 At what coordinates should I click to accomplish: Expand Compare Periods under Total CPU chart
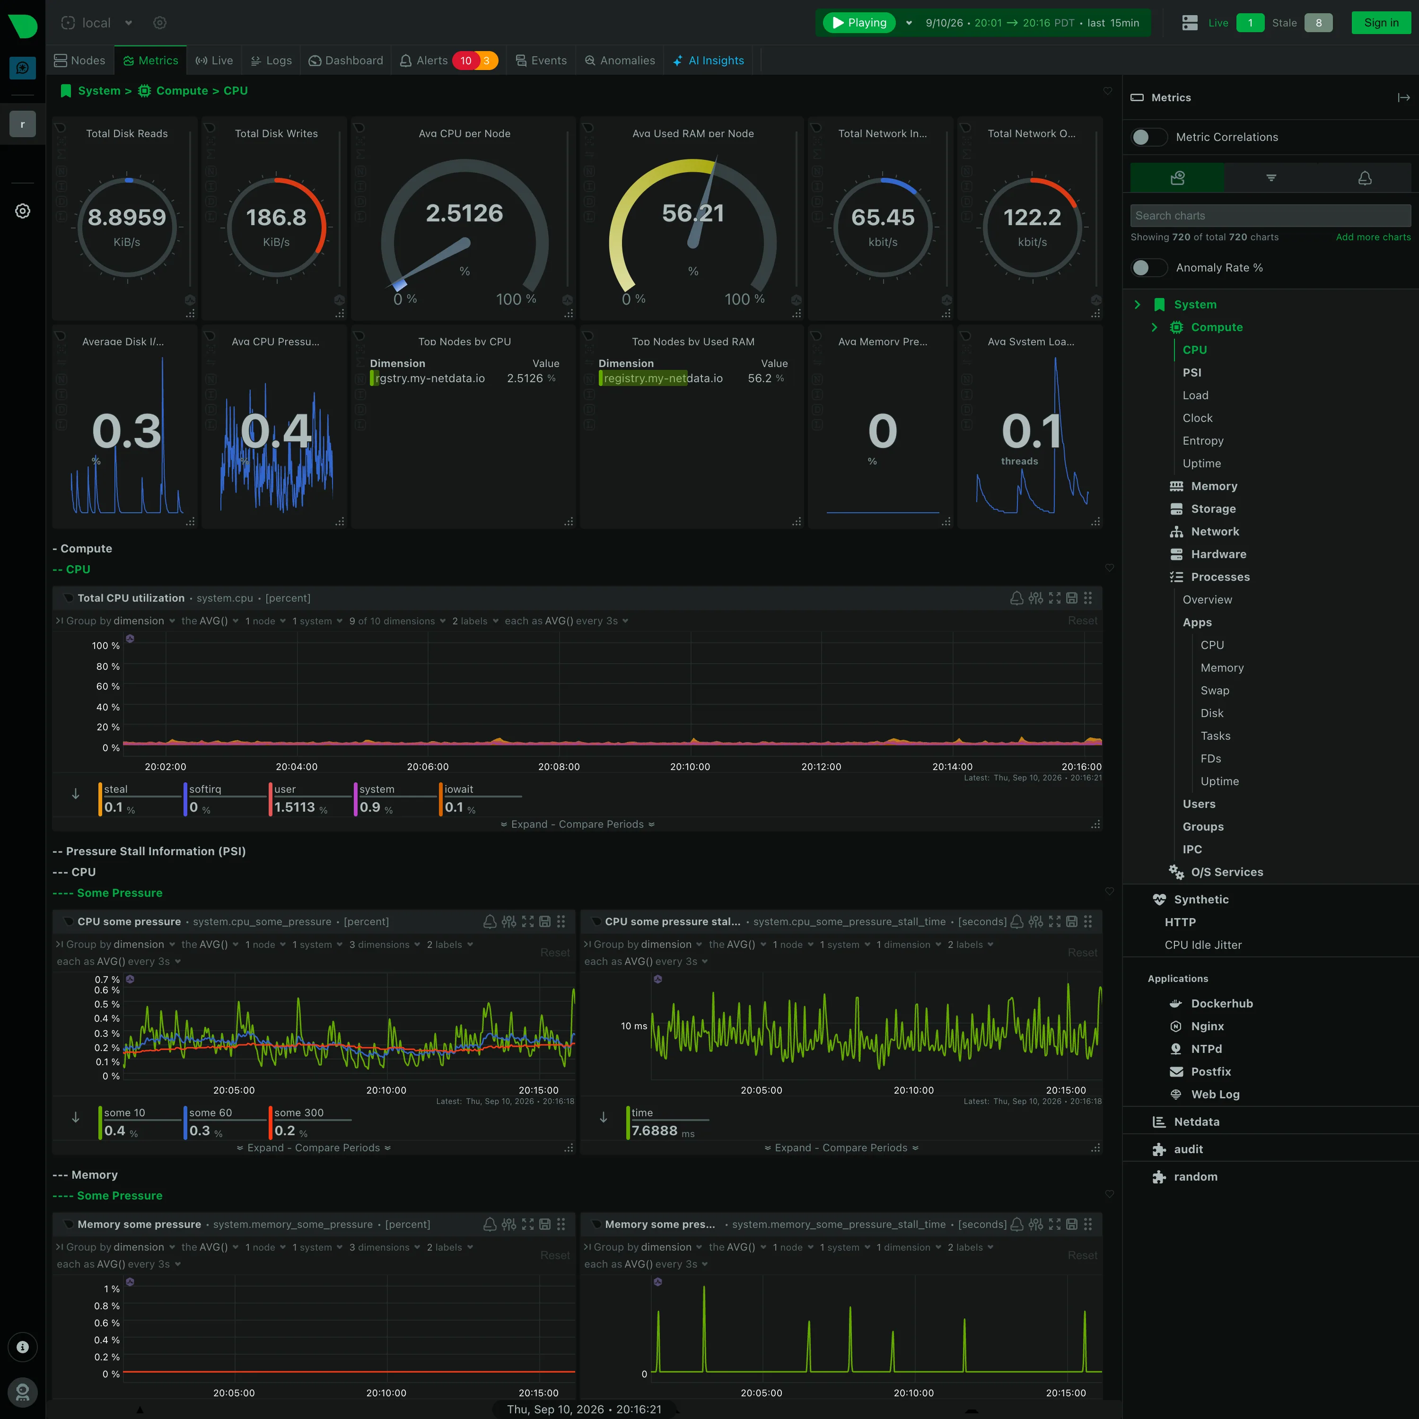coord(577,824)
